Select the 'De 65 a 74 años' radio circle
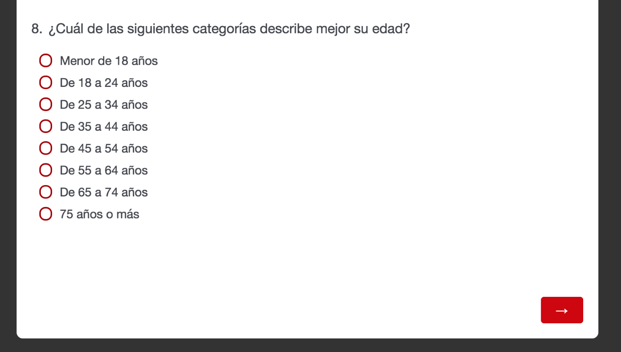This screenshot has width=621, height=352. point(46,192)
